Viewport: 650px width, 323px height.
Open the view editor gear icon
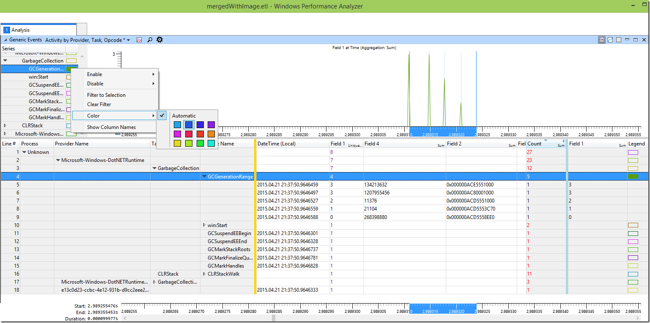pos(159,40)
